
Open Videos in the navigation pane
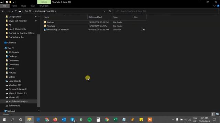point(12,77)
